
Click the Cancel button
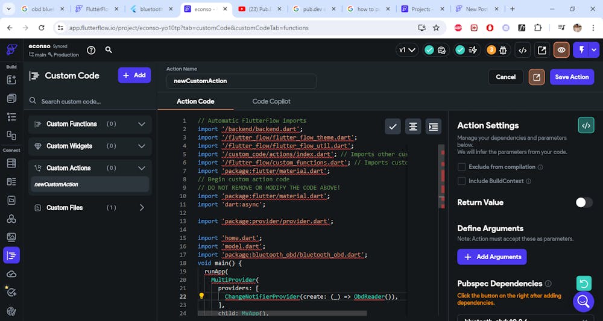[505, 77]
